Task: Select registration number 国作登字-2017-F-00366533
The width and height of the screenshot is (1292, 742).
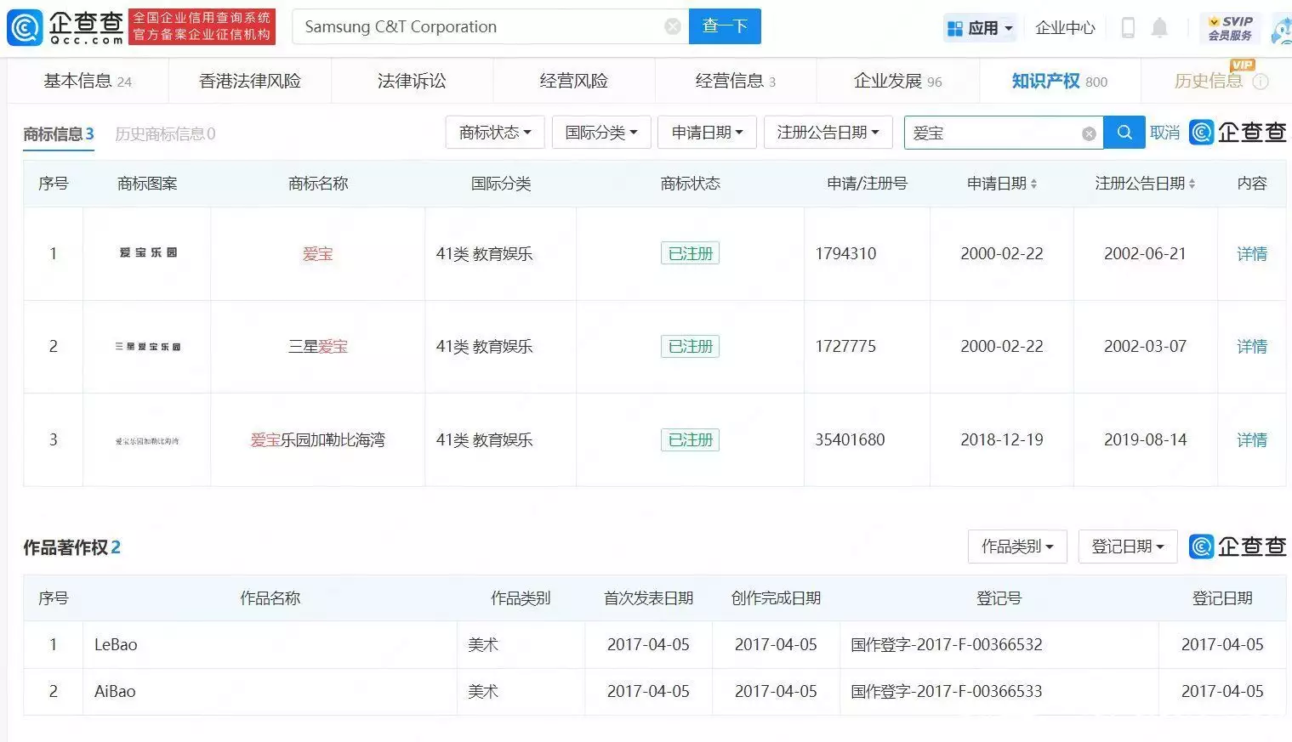Action: click(947, 691)
